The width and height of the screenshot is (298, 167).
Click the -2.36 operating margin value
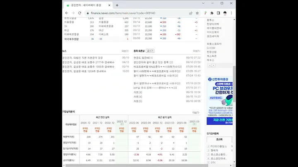(136, 155)
